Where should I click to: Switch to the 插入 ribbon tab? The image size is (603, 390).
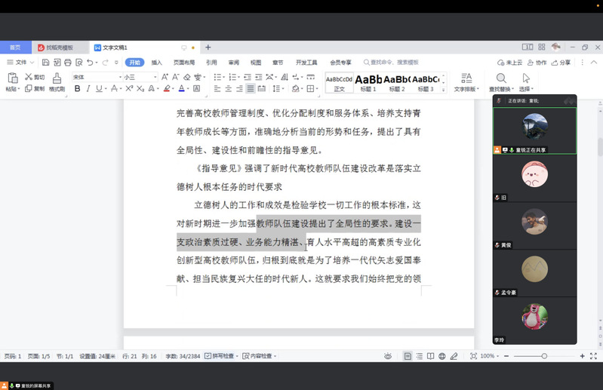click(x=157, y=63)
